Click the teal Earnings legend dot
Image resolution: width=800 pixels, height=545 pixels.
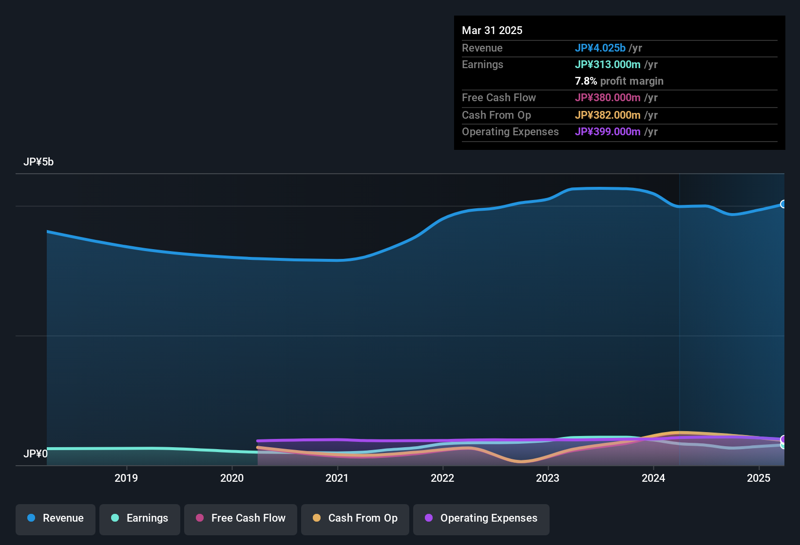pos(115,518)
